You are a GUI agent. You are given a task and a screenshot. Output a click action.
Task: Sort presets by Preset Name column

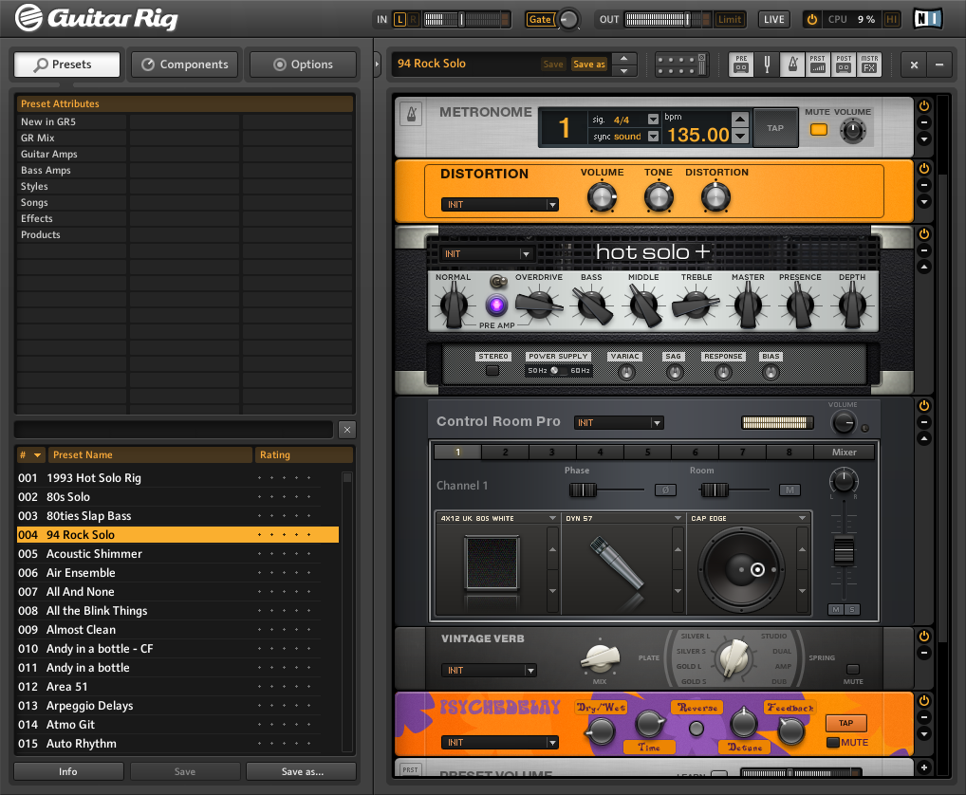pyautogui.click(x=151, y=455)
